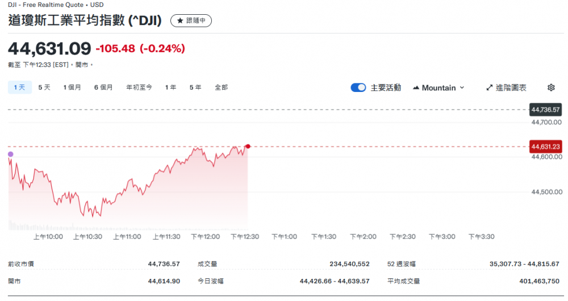Toggle the 主要活動 switch off
The height and width of the screenshot is (301, 568).
(358, 87)
